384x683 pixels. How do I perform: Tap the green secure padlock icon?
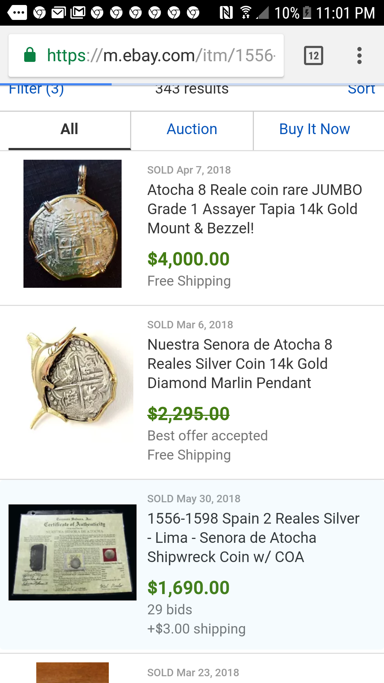pos(30,55)
